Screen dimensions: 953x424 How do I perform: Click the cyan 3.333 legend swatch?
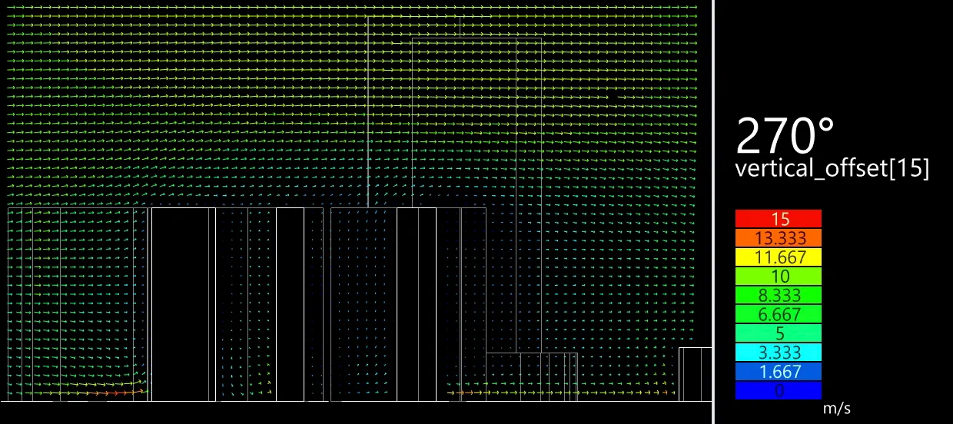pyautogui.click(x=779, y=353)
